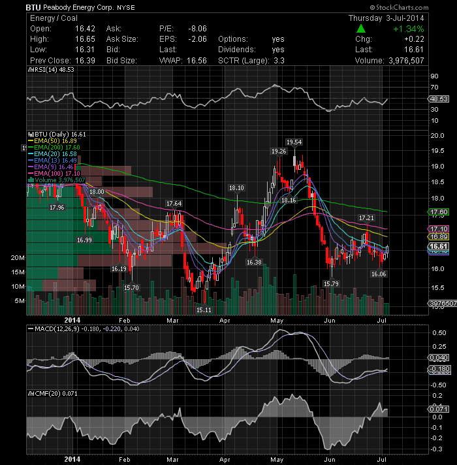The image size is (457, 465).
Task: Click the RSI 30 oversold axis label
Action: click(434, 110)
